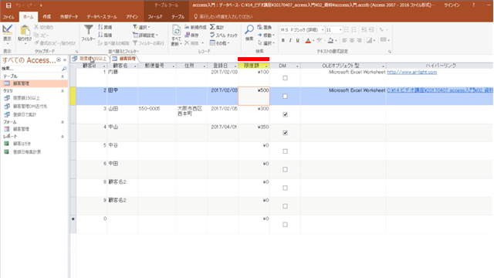Click the 検索 magnifier find icon
Image resolution: width=494 pixels, height=278 pixels.
click(x=249, y=32)
